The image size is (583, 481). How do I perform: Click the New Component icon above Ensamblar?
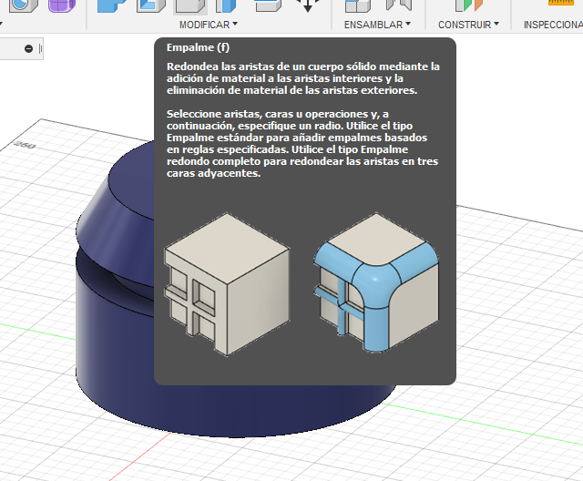(357, 5)
